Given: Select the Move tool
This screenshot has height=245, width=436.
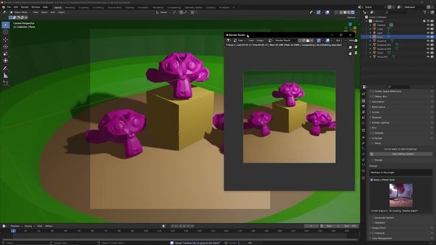Looking at the screenshot, I should pyautogui.click(x=5, y=39).
